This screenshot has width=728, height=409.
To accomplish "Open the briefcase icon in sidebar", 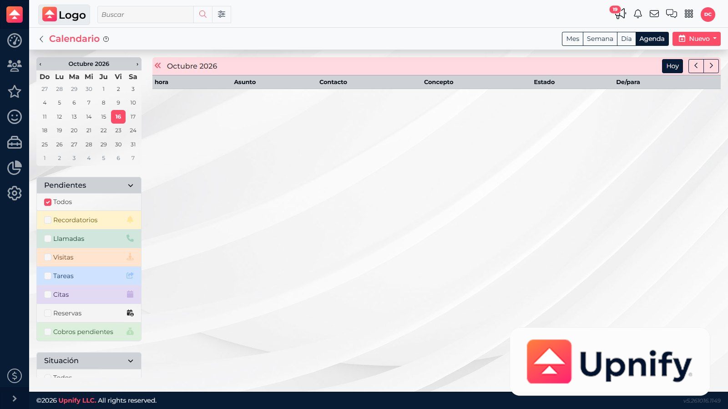I will [x=15, y=142].
